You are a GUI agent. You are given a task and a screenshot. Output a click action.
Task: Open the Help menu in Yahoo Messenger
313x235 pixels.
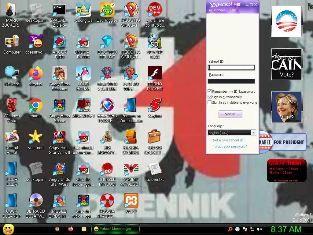pyautogui.click(x=233, y=10)
